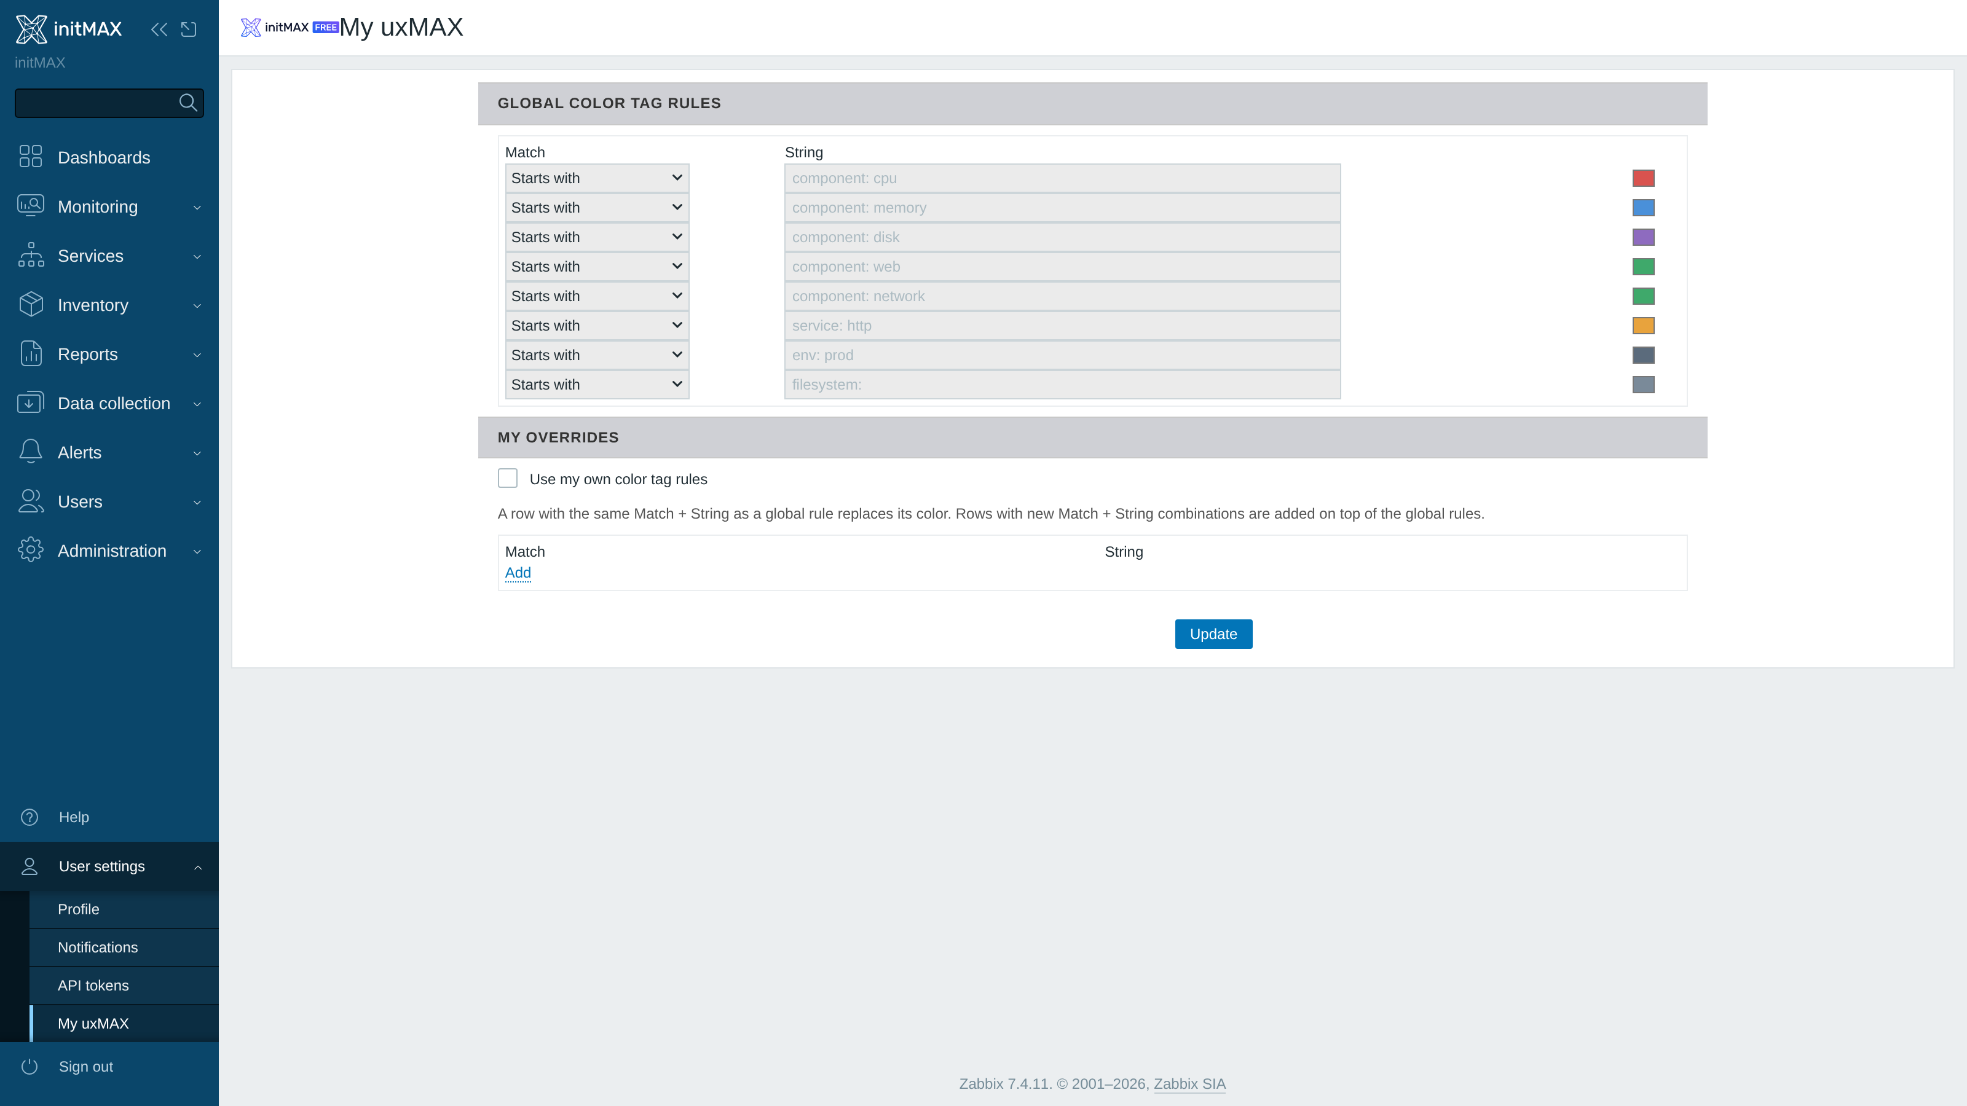The image size is (1967, 1106).
Task: Click the User settings person icon
Action: [30, 866]
